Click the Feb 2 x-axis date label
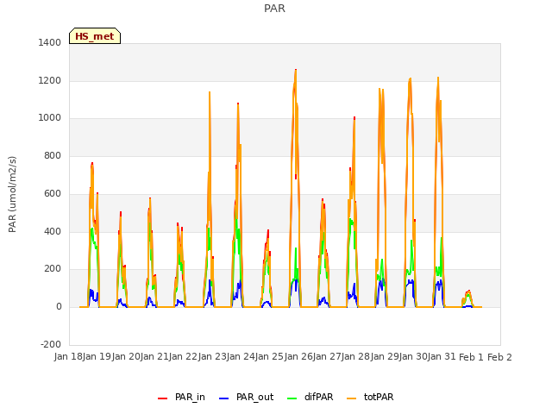Image resolution: width=552 pixels, height=414 pixels. 499,357
